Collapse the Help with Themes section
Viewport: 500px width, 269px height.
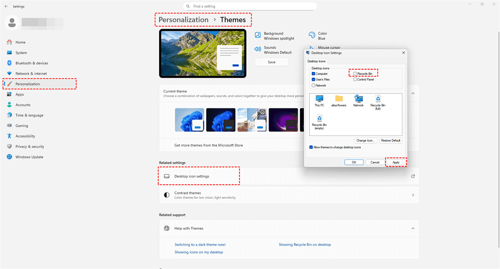[413, 228]
